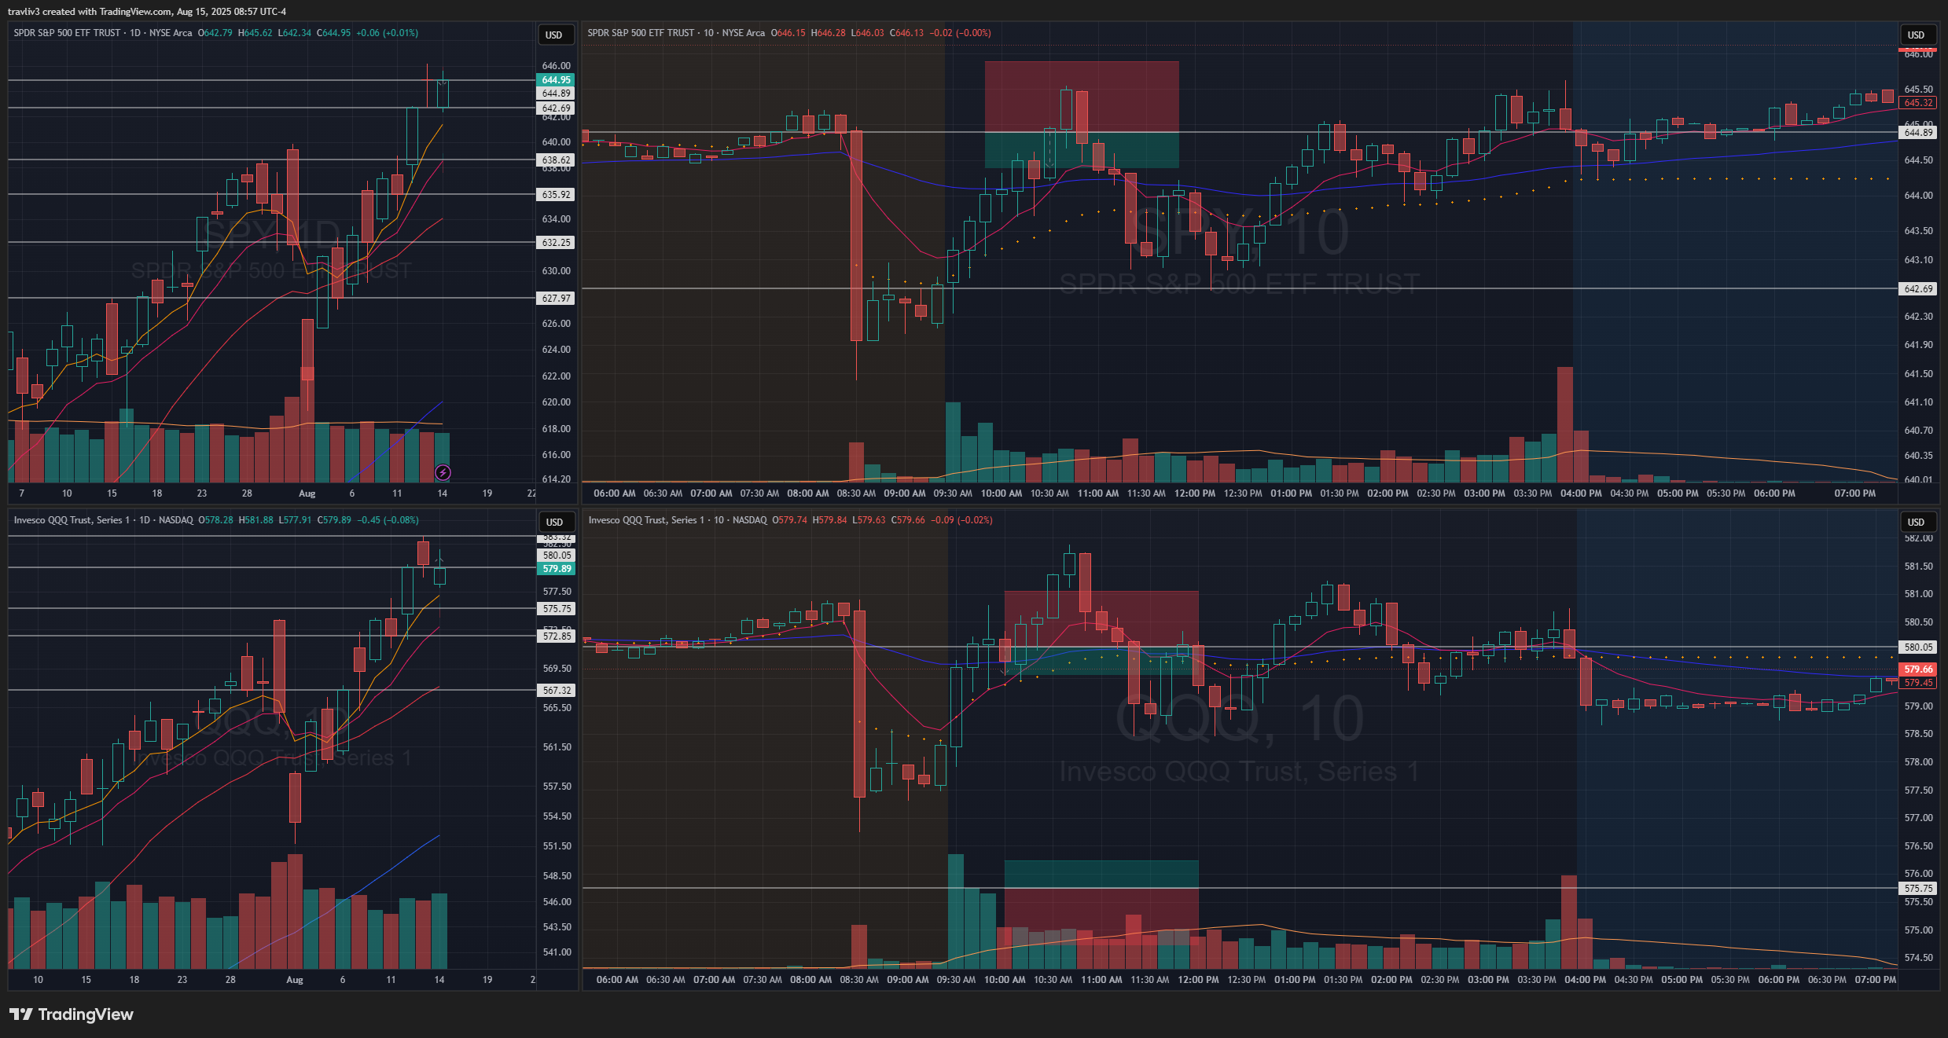Open USD currency selector on QQQ 1D chart
Image resolution: width=1948 pixels, height=1038 pixels.
tap(554, 522)
